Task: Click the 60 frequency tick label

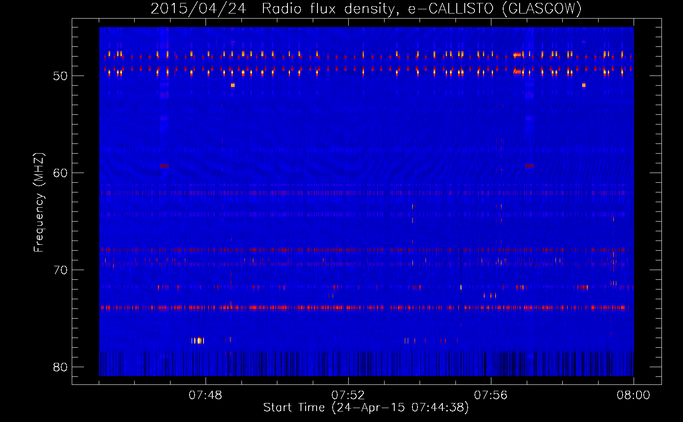Action: [60, 173]
